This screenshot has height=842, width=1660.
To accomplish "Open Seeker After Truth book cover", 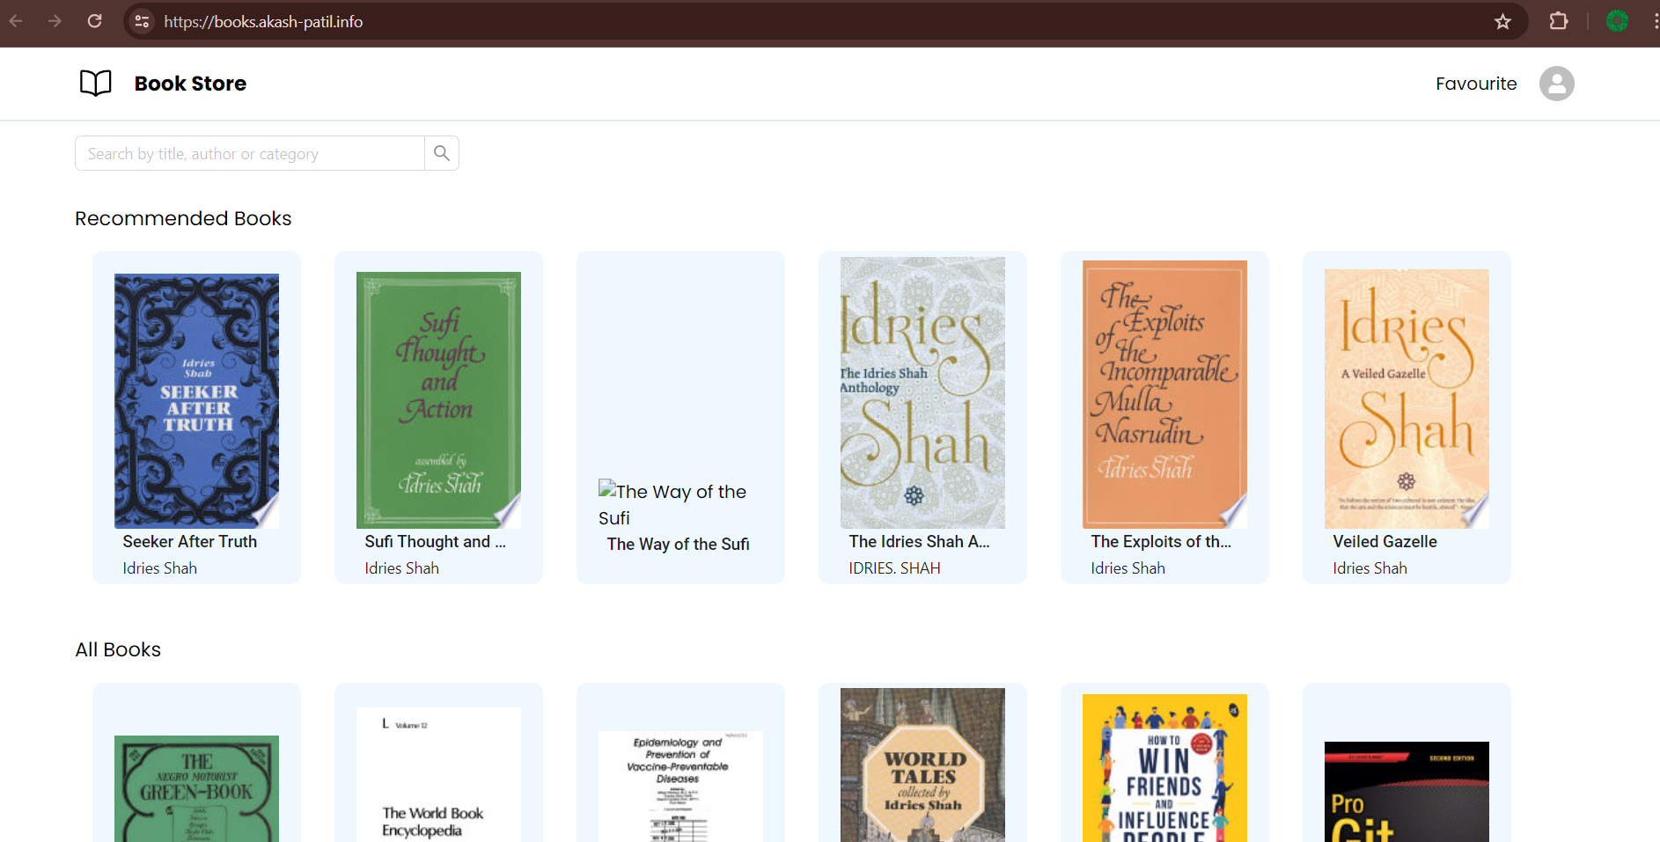I will [196, 400].
